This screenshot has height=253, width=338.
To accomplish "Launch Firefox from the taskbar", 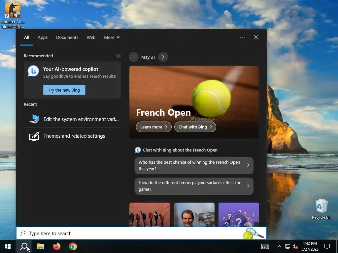I will (57, 246).
